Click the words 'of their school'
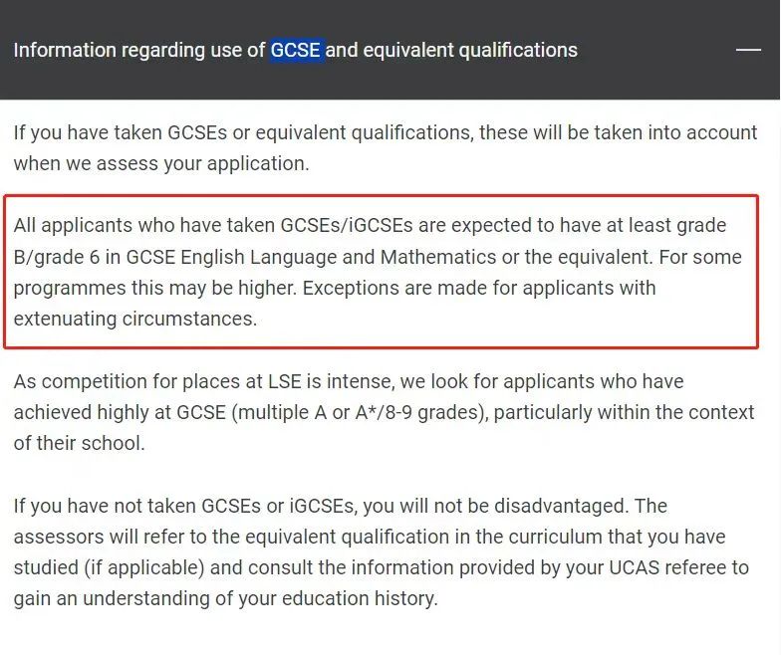 pyautogui.click(x=79, y=443)
